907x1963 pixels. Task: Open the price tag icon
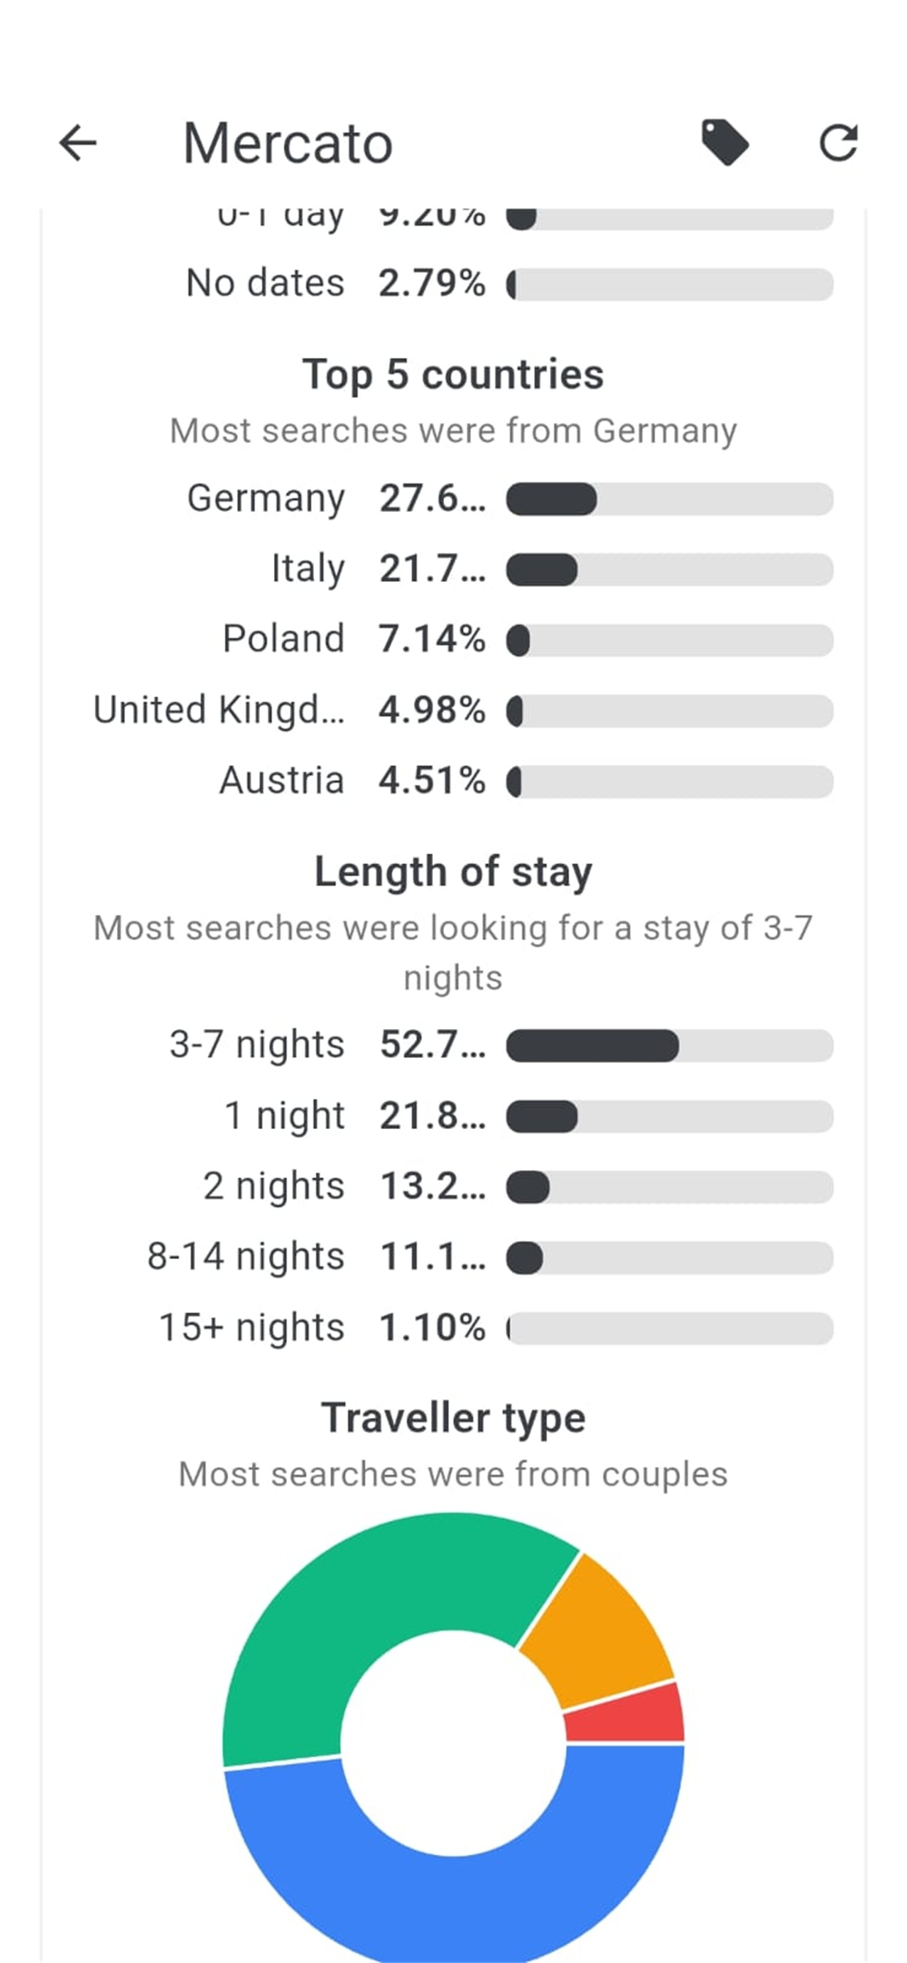[725, 142]
